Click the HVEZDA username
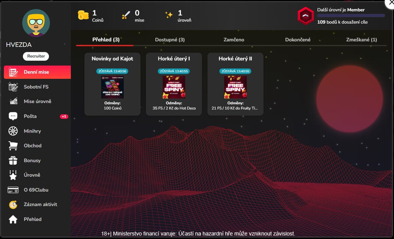394x239 pixels. [x=19, y=45]
